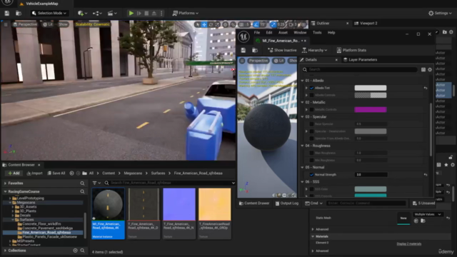Toggle scale snapping in viewport
This screenshot has width=457, height=257.
tap(273, 25)
